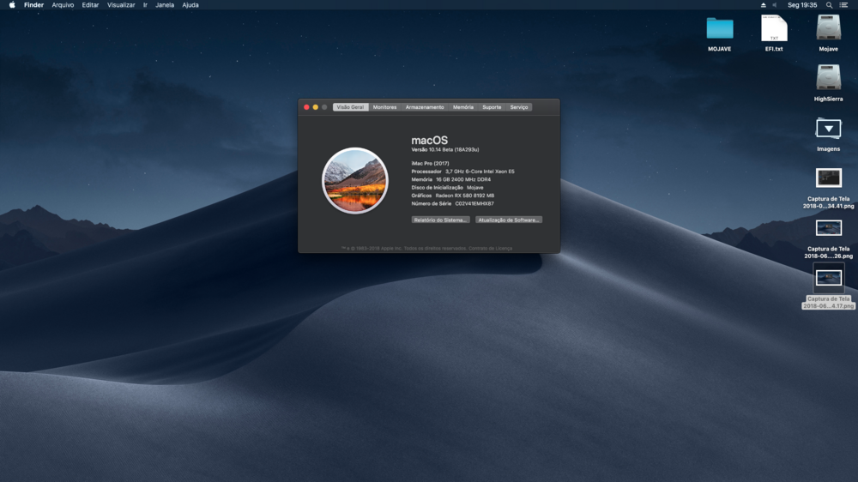Open the MOJAVE folder on desktop

click(720, 29)
